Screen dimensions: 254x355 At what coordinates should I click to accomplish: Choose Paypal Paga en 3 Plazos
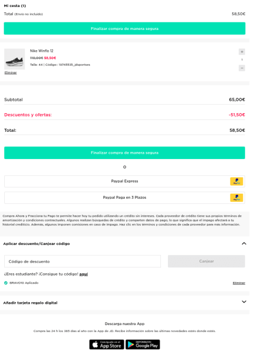pos(125,198)
